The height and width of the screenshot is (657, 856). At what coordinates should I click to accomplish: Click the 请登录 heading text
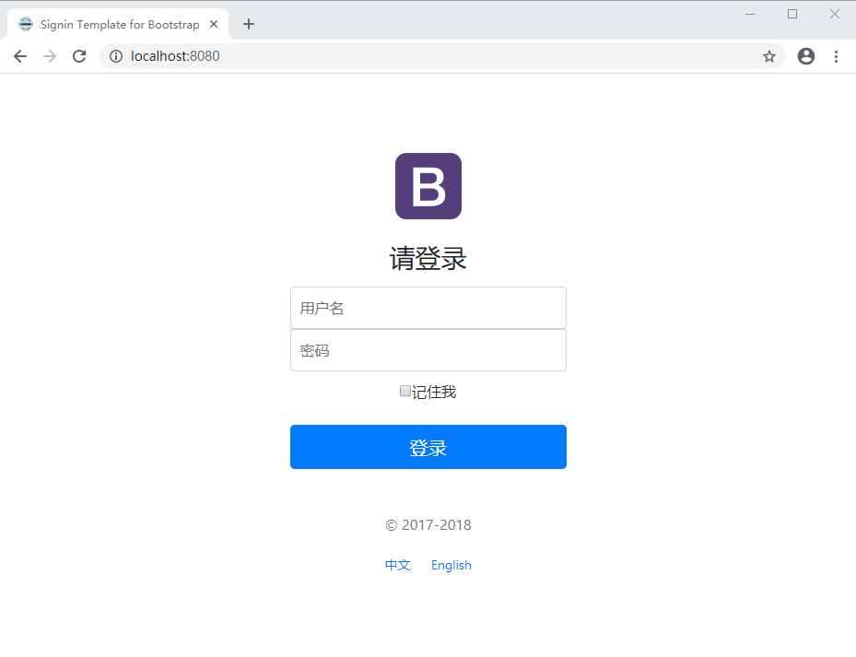(428, 258)
